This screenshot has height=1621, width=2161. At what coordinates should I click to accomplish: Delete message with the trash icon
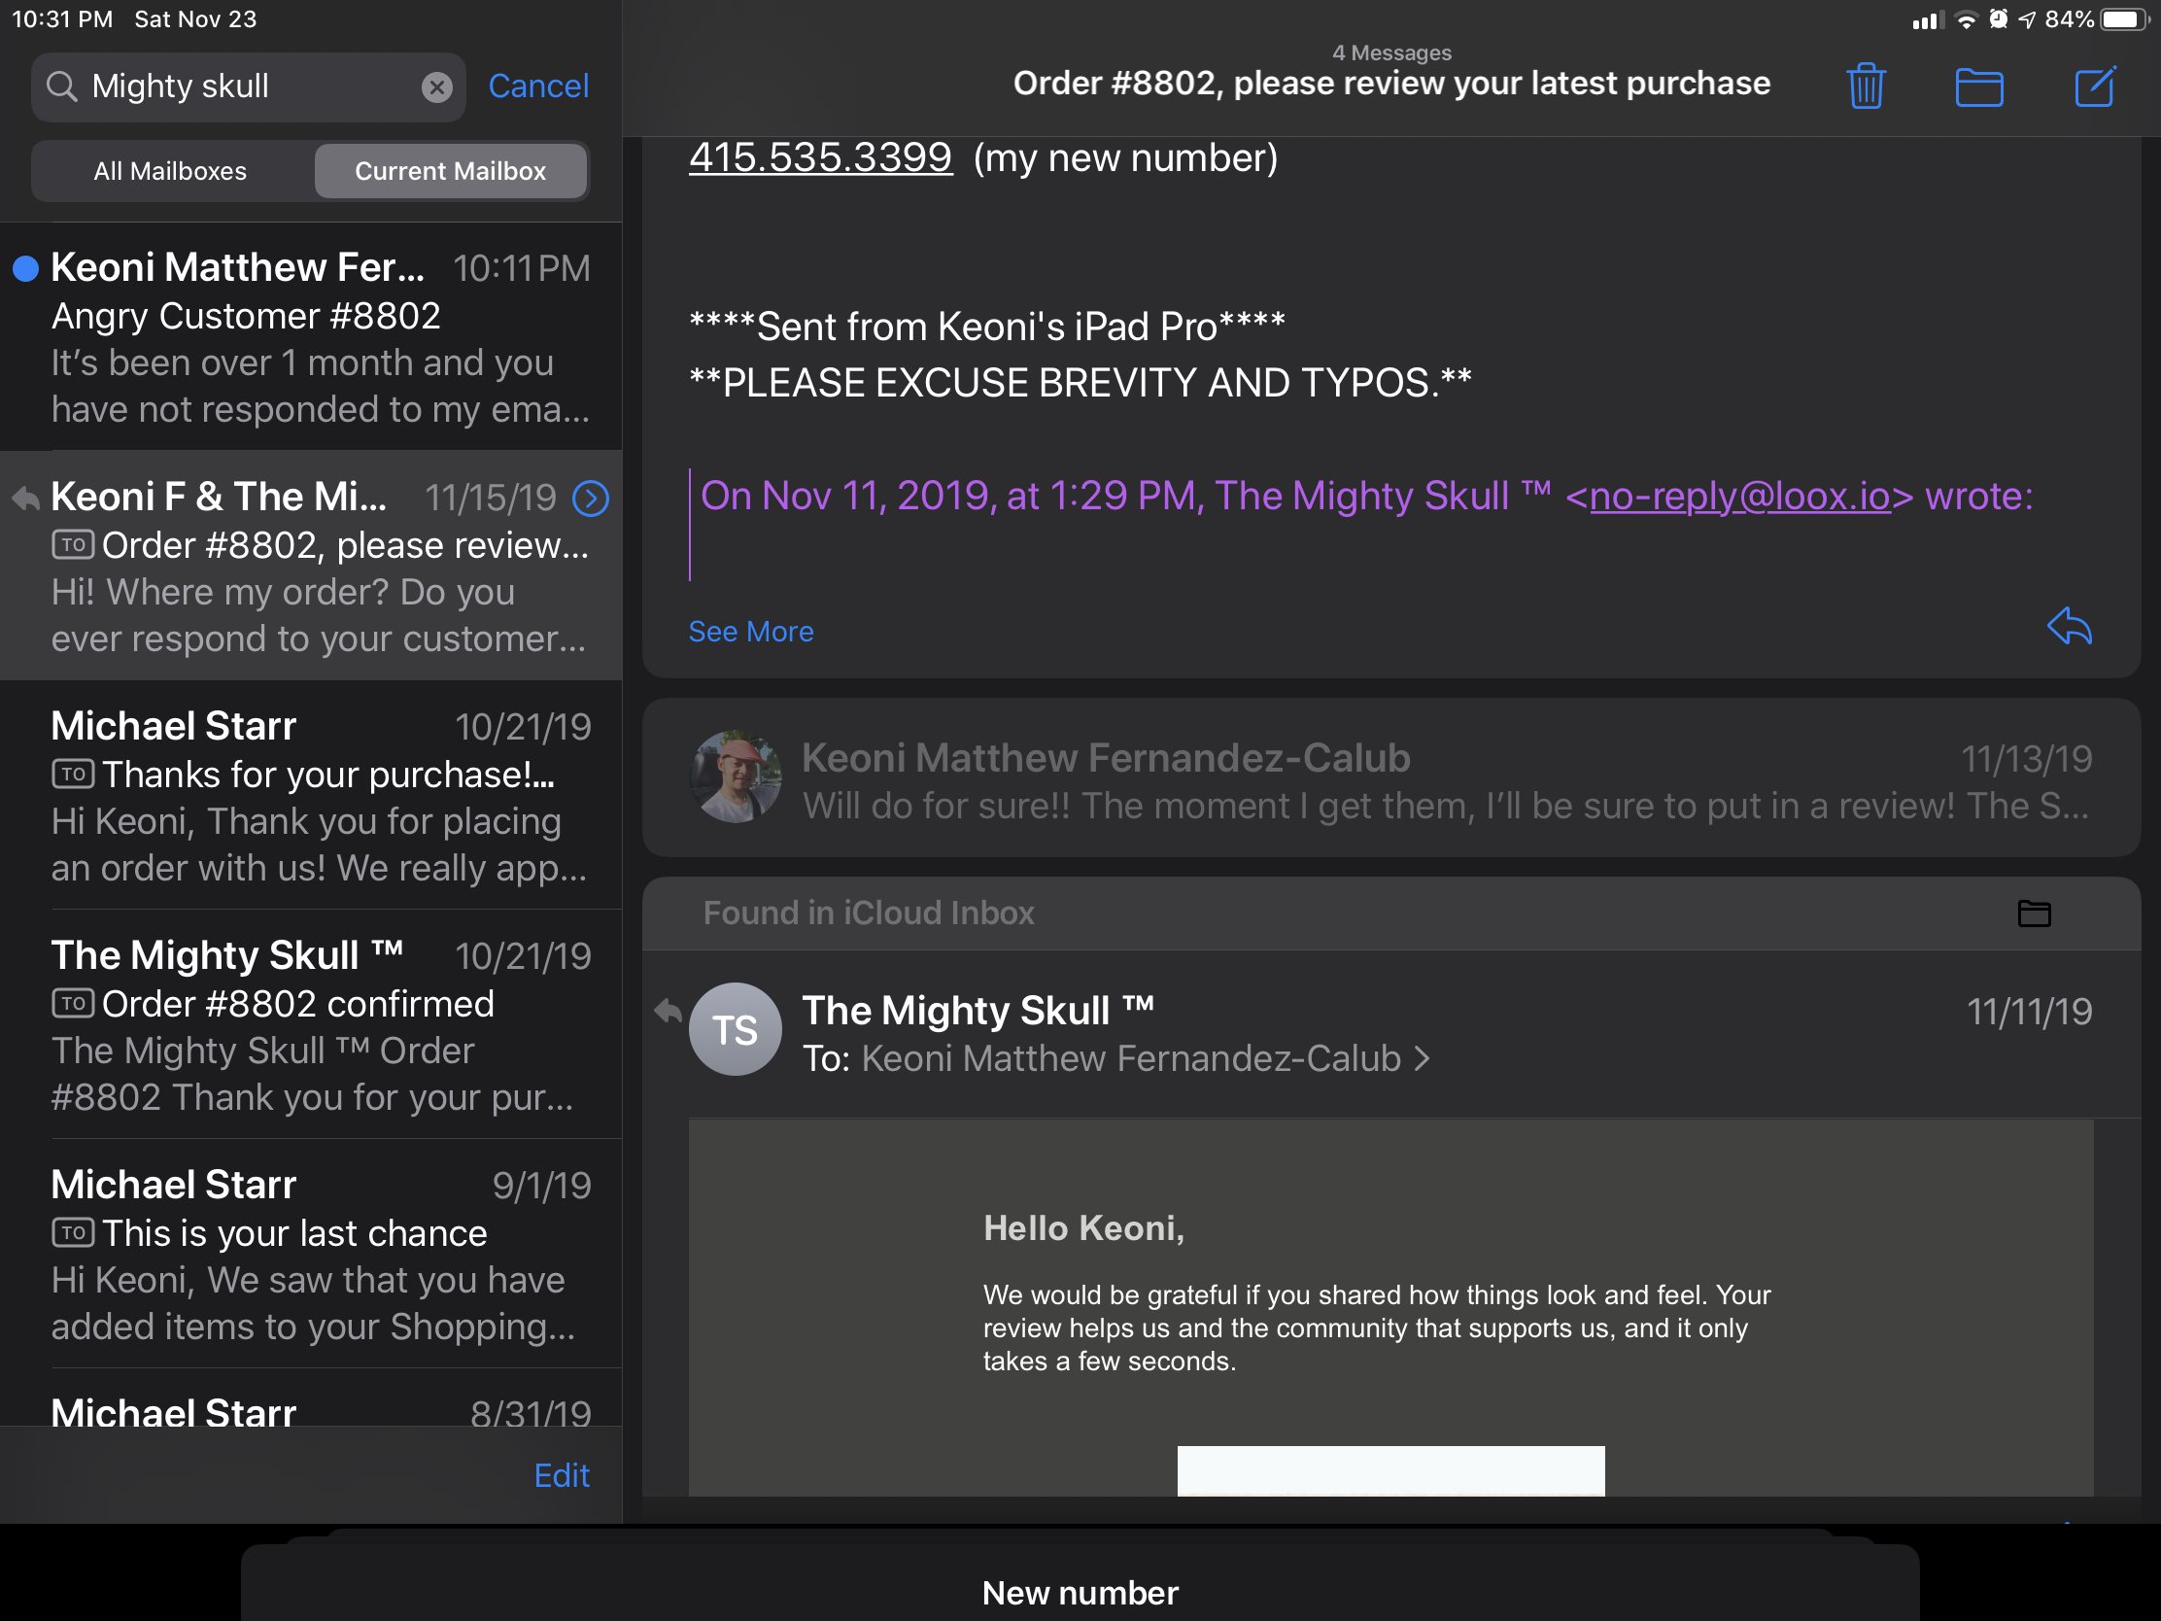coord(1865,86)
